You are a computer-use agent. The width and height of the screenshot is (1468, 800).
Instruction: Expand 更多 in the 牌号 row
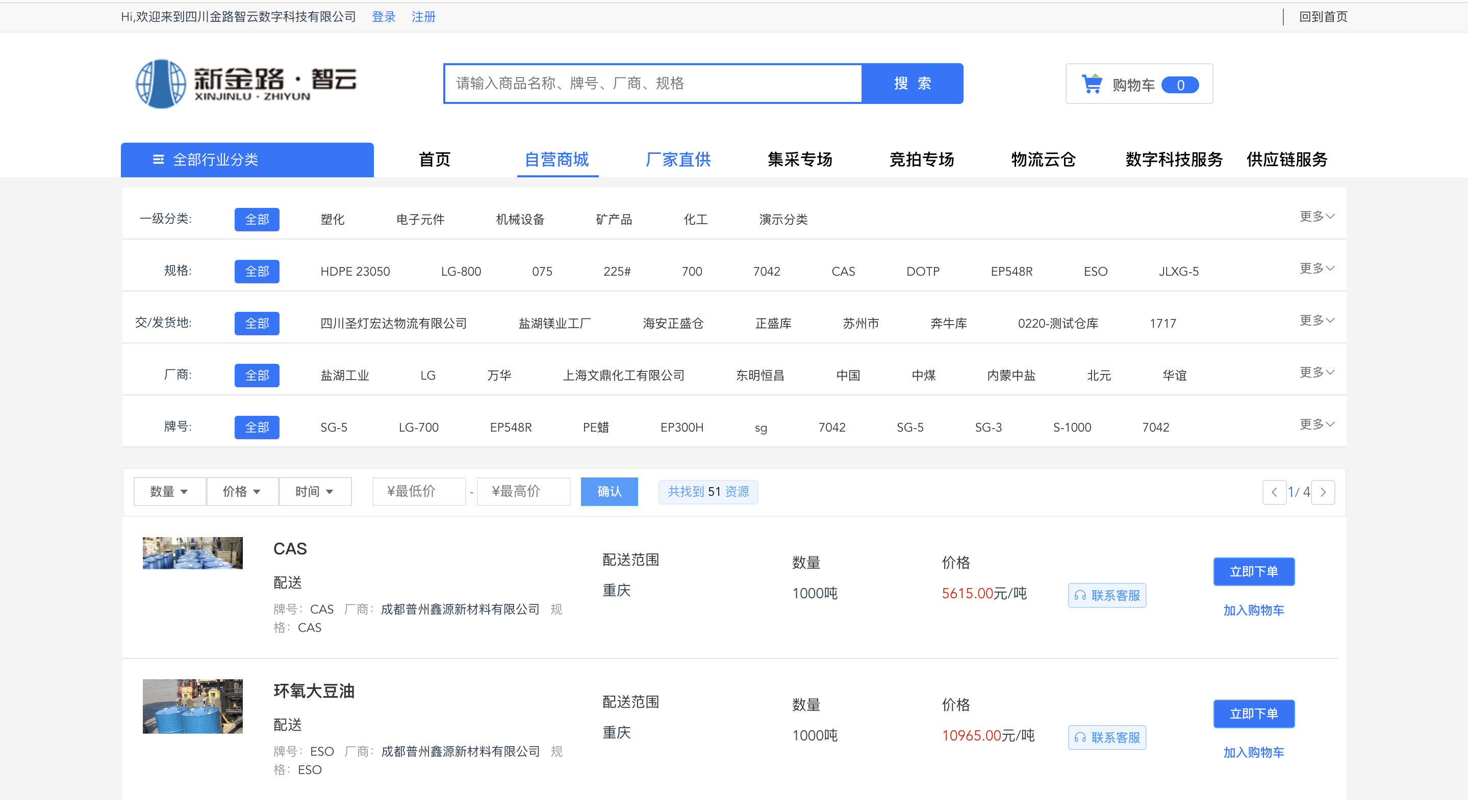[1317, 424]
